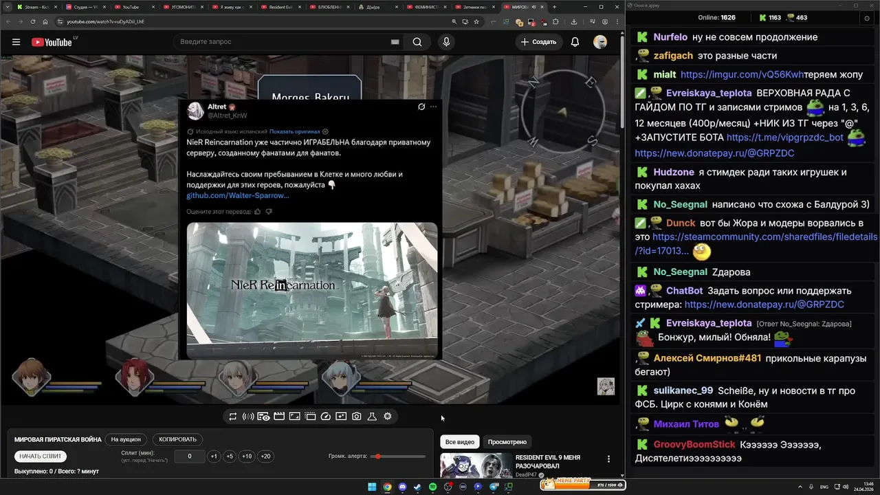Open the github.com/Walter-Sparrow link

click(x=238, y=196)
